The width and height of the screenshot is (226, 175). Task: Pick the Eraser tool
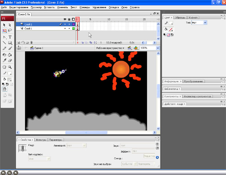click(x=10, y=60)
